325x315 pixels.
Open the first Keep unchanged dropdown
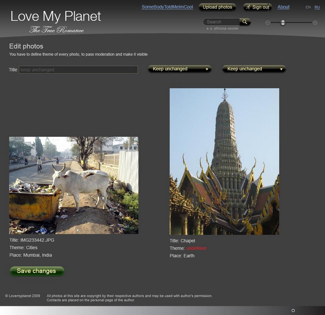pos(179,69)
